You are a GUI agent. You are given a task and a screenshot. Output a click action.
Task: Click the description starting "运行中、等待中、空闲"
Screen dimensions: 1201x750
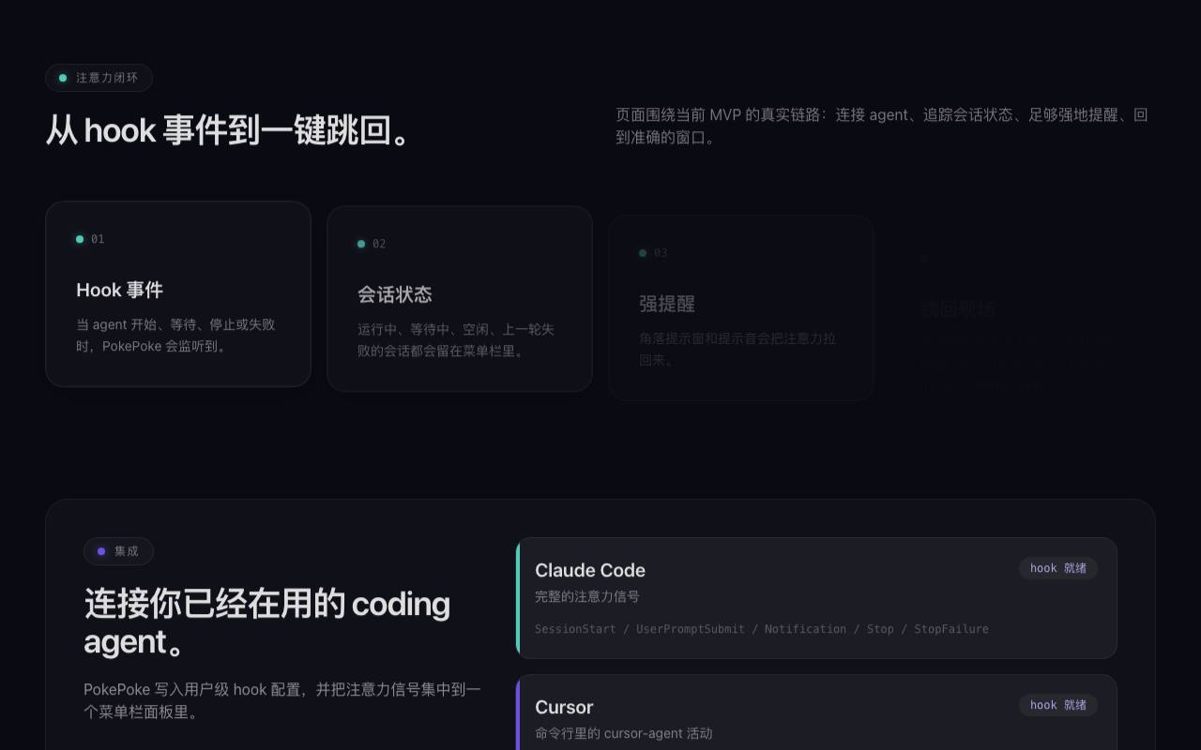456,339
